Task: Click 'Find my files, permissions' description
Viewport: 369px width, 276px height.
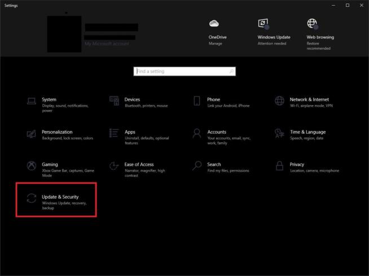Action: [228, 170]
